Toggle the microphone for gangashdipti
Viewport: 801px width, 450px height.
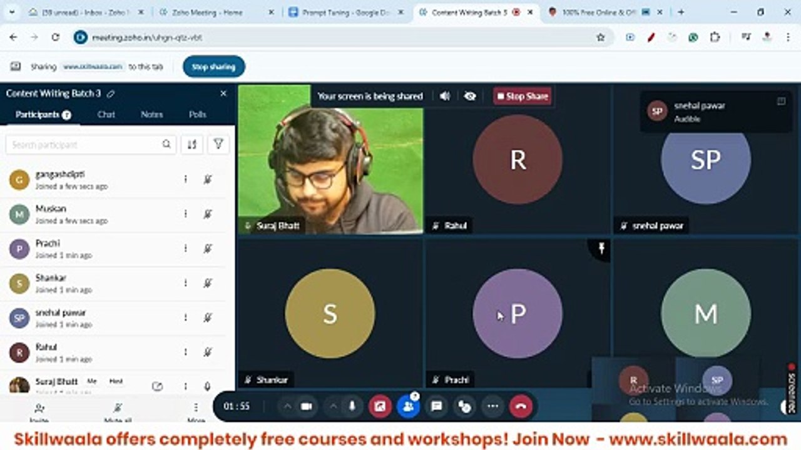click(x=208, y=179)
